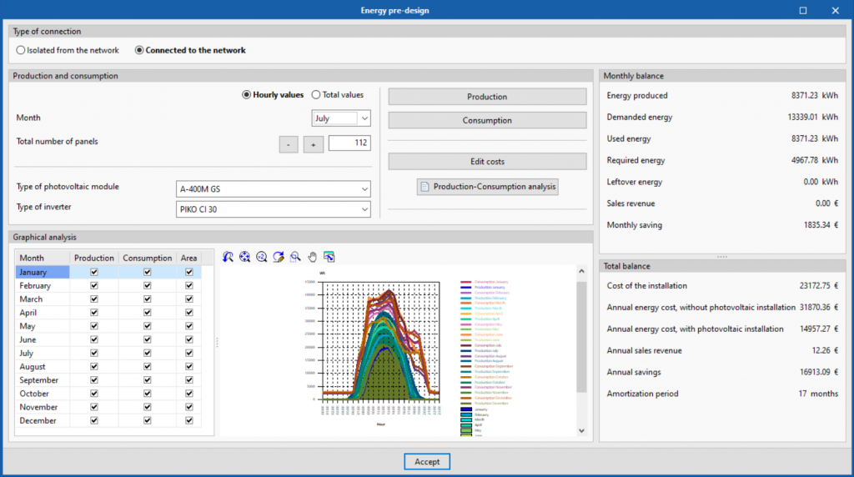
Task: Select the zoom x2 magnifier icon
Action: (x=262, y=257)
